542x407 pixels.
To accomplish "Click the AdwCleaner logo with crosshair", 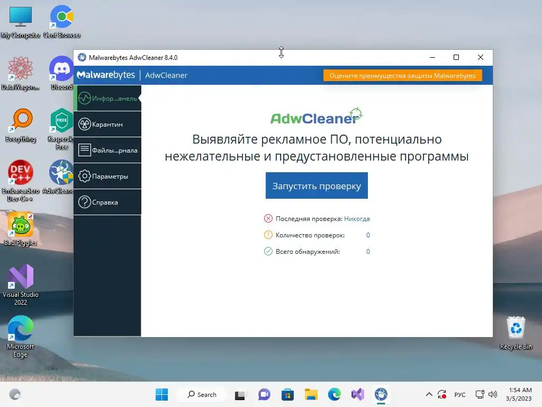I will pos(317,116).
